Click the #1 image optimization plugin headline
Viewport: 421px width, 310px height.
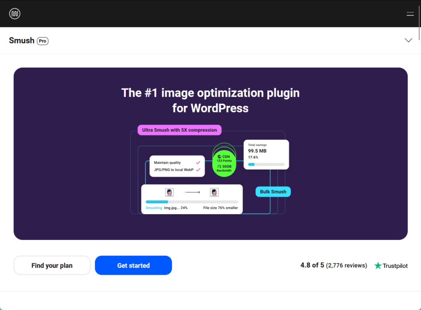point(210,100)
